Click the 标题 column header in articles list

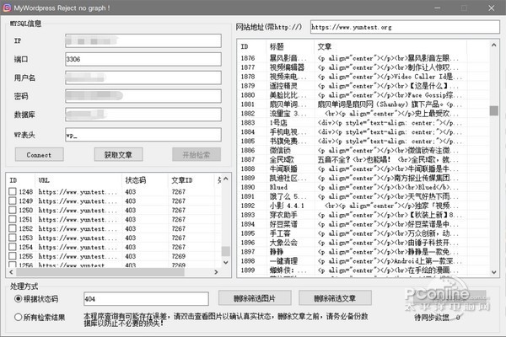[290, 47]
